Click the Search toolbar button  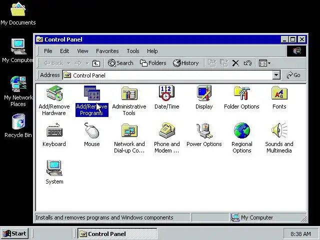[x=120, y=63]
